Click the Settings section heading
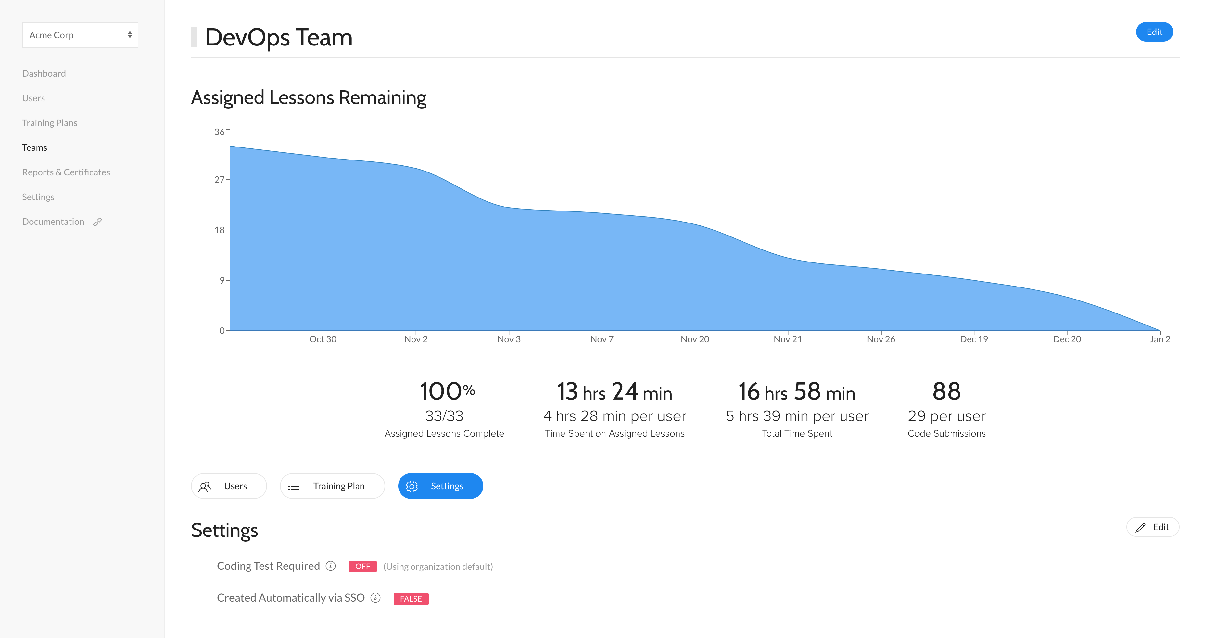 pos(224,530)
